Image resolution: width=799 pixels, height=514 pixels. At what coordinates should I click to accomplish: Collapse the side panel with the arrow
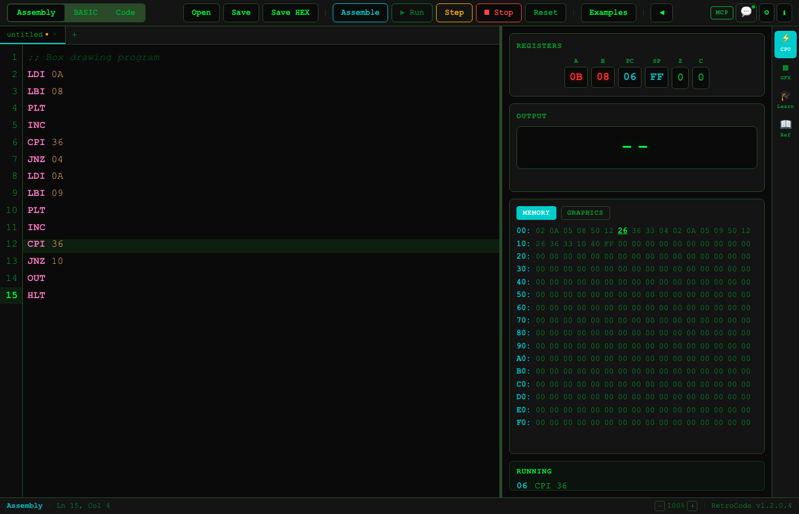pyautogui.click(x=661, y=13)
